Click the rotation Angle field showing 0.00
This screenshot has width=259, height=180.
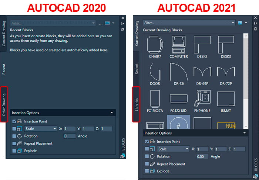pos(202,156)
